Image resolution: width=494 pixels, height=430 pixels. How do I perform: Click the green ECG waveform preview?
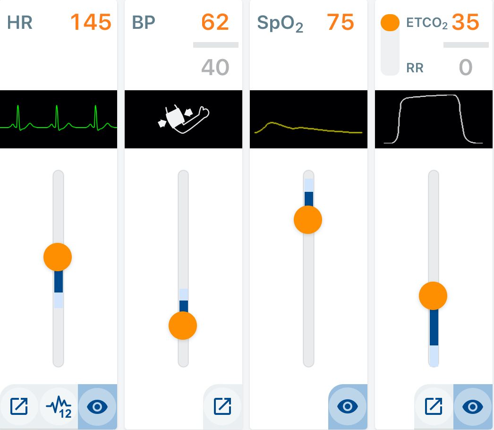click(58, 119)
